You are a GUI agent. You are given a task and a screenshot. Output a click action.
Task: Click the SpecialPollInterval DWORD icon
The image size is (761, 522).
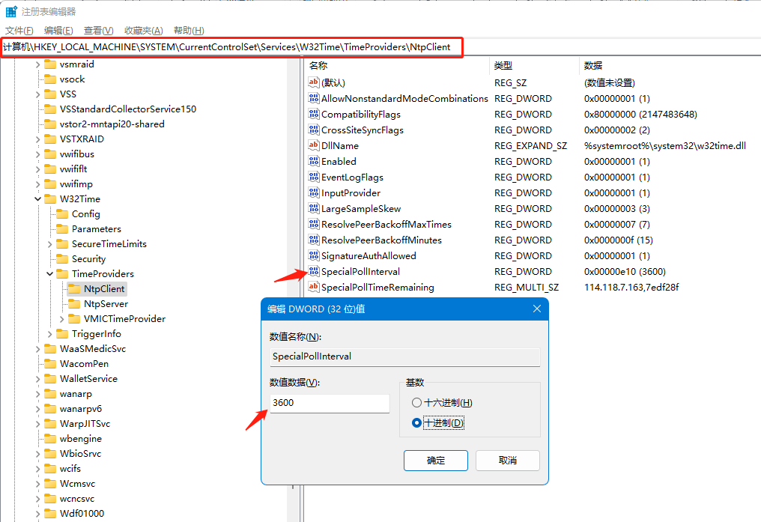(314, 271)
